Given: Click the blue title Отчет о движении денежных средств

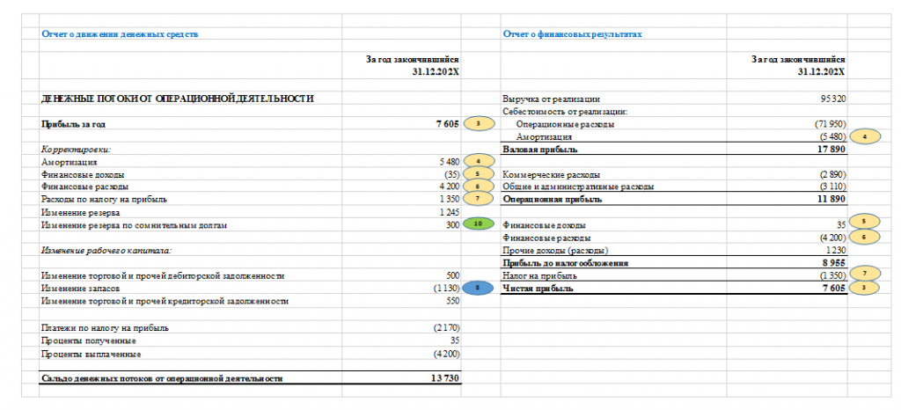Looking at the screenshot, I should click(x=120, y=34).
